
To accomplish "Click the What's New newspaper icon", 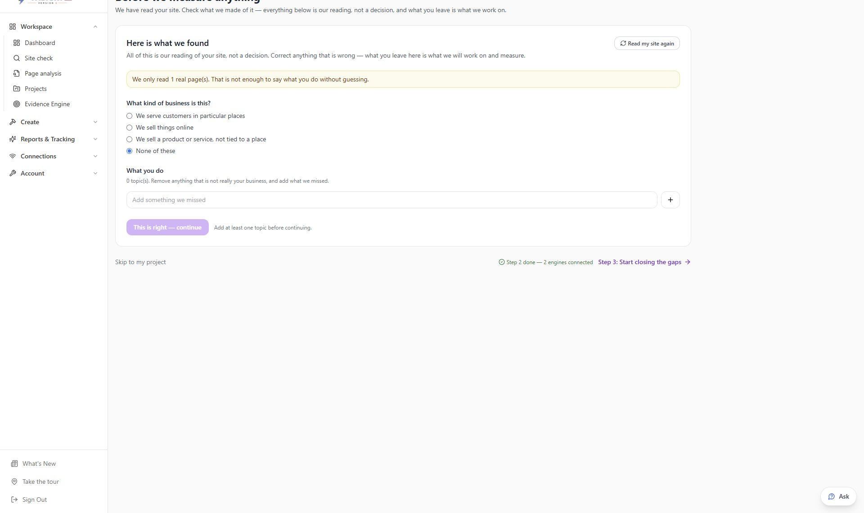I will point(14,463).
